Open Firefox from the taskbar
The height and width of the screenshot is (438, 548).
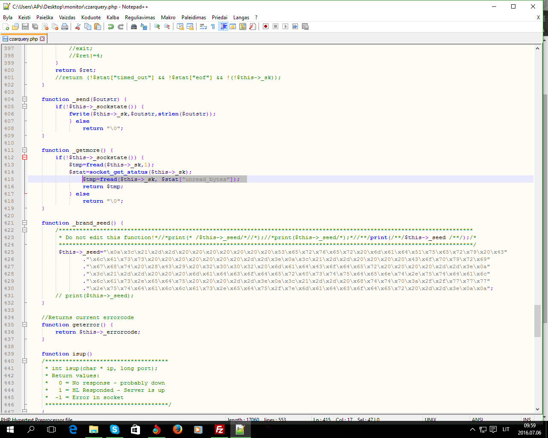[x=178, y=429]
